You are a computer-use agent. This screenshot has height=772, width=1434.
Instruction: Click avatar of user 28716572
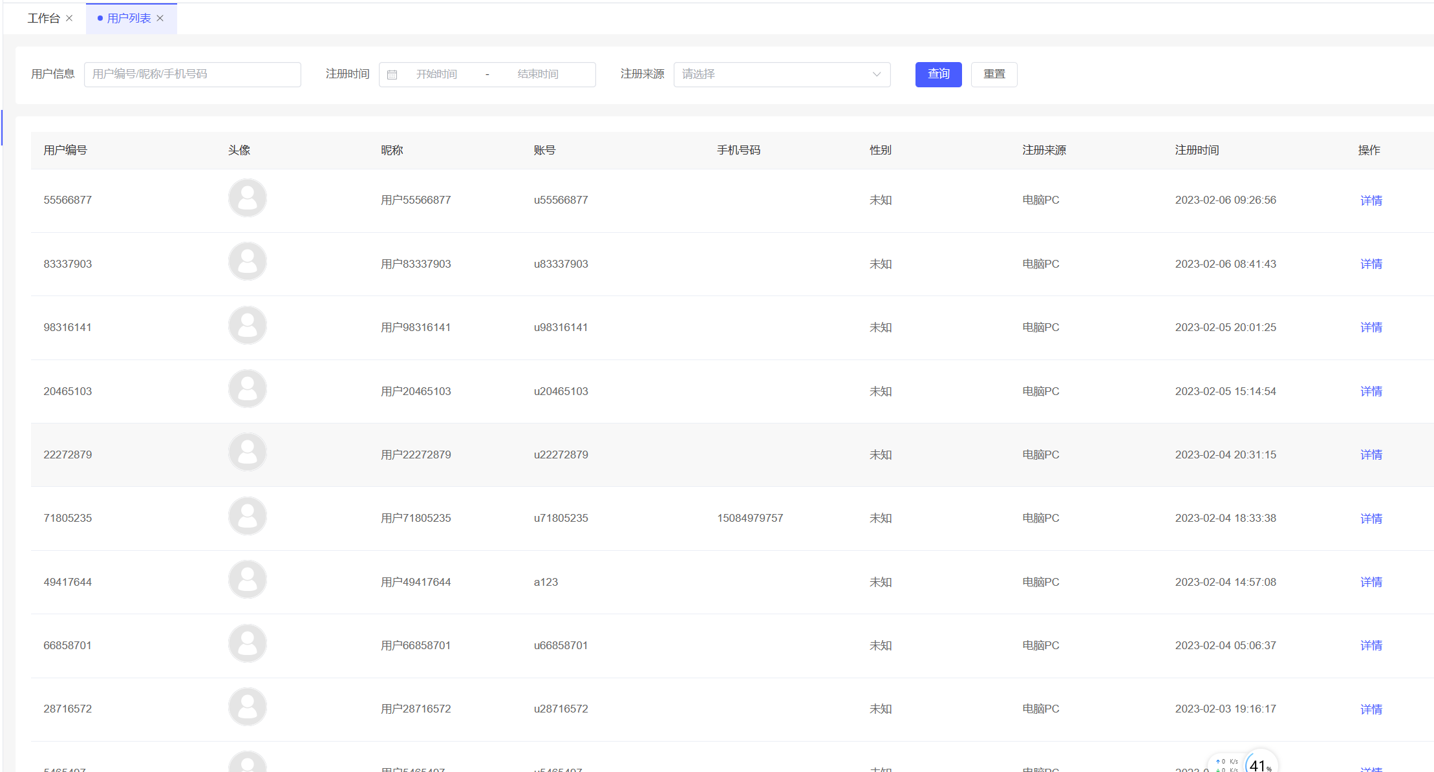coord(248,707)
